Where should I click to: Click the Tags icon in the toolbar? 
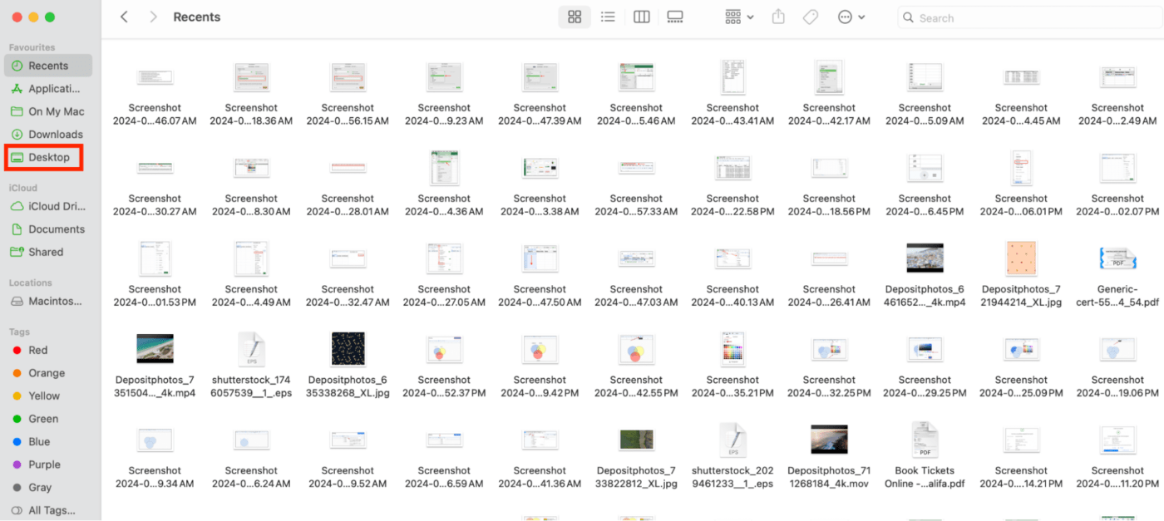coord(810,16)
